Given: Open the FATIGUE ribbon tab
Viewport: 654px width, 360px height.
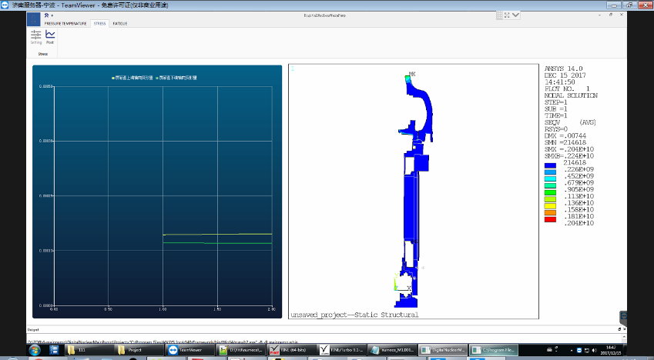Looking at the screenshot, I should point(120,24).
